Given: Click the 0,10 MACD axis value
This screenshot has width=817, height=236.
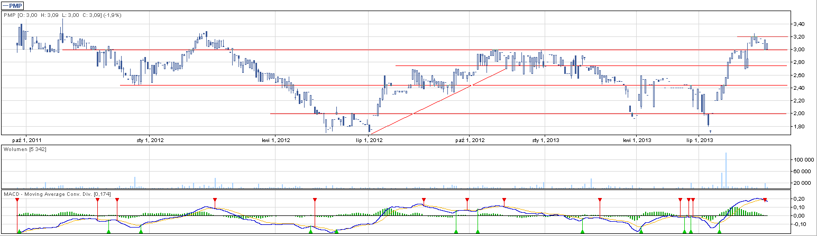Looking at the screenshot, I should click(x=798, y=207).
